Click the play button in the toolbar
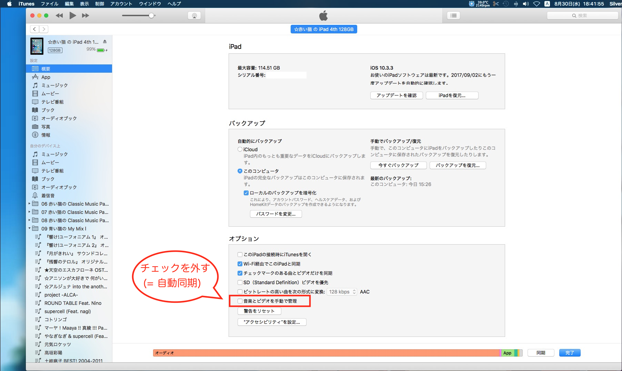 coord(72,16)
